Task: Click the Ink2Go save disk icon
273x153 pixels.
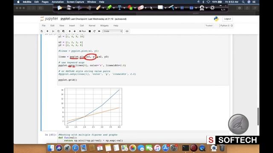Action: (x=69, y=8)
